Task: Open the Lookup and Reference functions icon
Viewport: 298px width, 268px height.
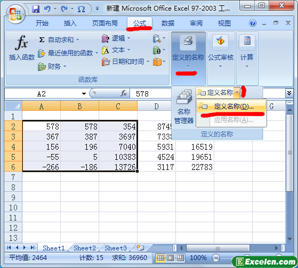Action: [157, 38]
